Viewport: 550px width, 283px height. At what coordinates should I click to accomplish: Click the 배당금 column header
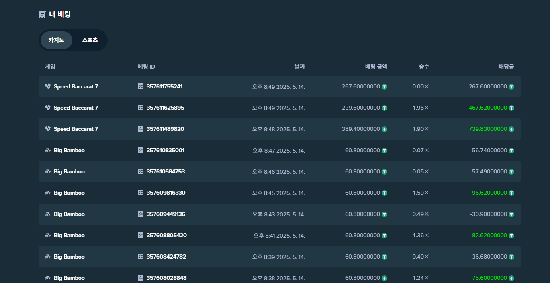(506, 67)
